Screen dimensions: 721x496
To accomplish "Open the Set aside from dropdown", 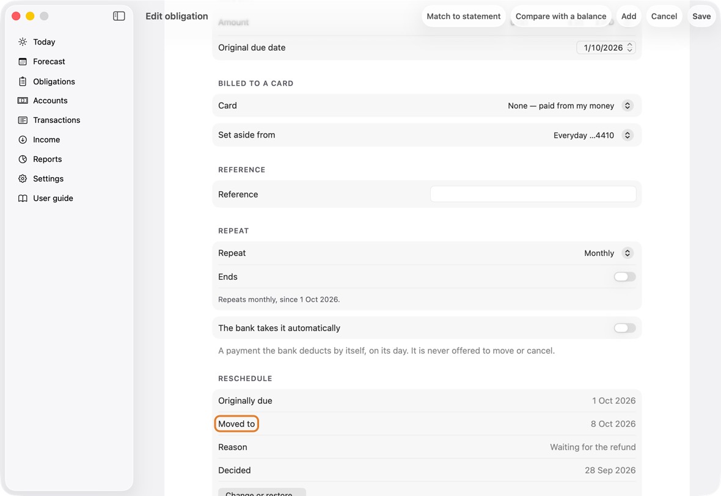I will pos(593,135).
